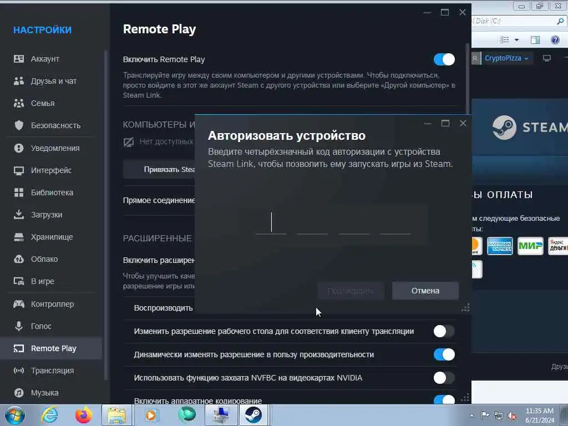Launch Internet Explorer from taskbar

[x=49, y=415]
